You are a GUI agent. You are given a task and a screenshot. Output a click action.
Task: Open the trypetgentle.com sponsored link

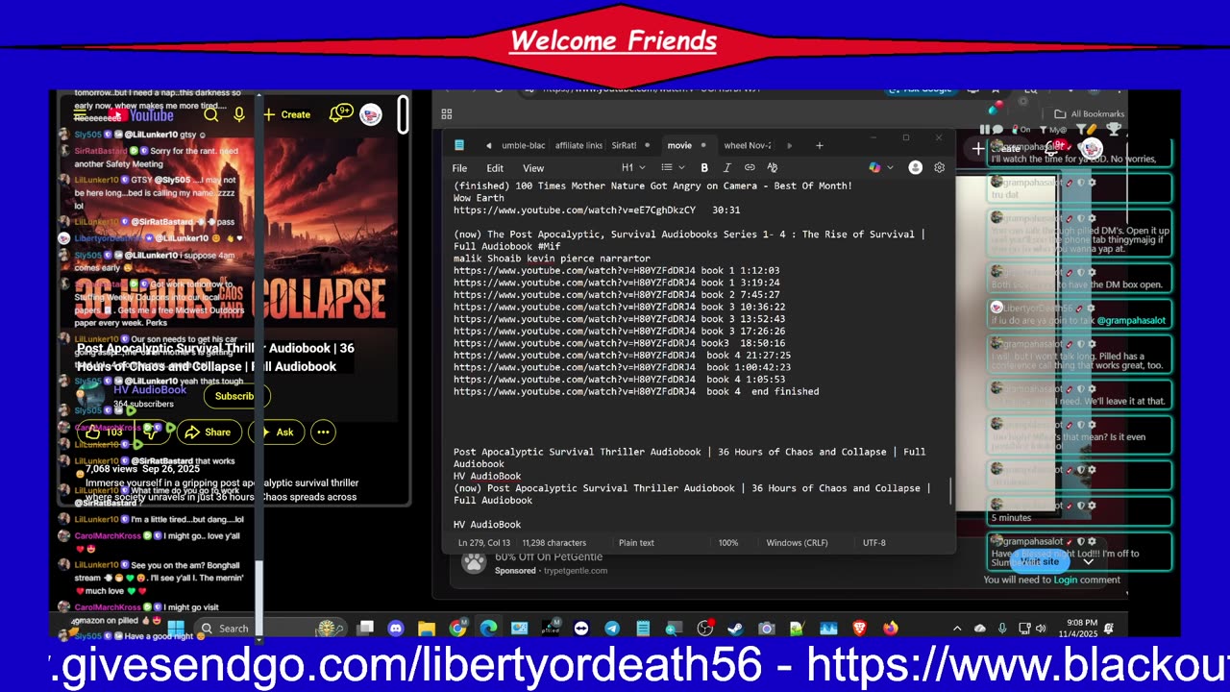click(x=576, y=570)
